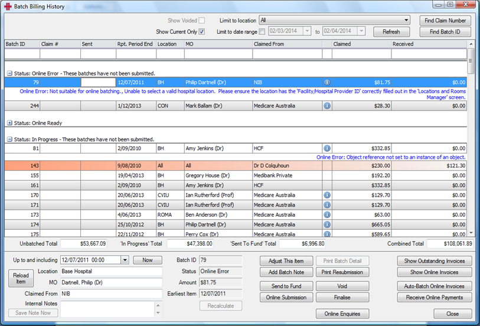Click info icon on batch 170 row
This screenshot has height=326, width=480.
click(x=327, y=194)
